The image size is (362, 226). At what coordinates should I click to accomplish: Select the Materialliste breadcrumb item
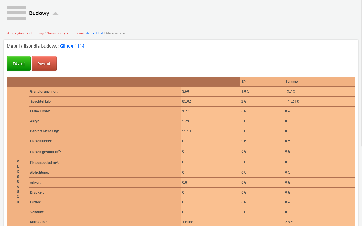click(115, 33)
